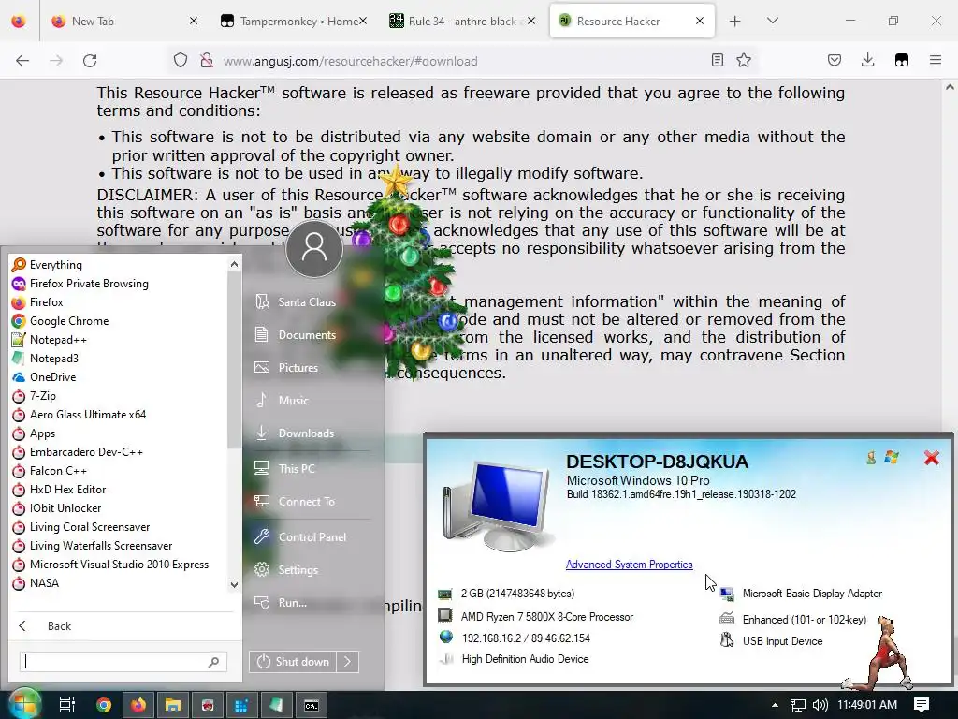Open OneDrive from the start menu
958x719 pixels.
coord(44,377)
